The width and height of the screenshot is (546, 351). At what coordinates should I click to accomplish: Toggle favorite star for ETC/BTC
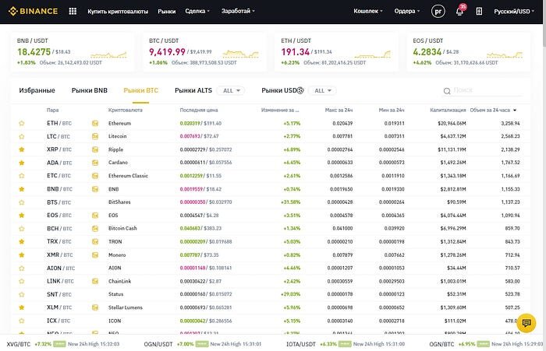(22, 176)
